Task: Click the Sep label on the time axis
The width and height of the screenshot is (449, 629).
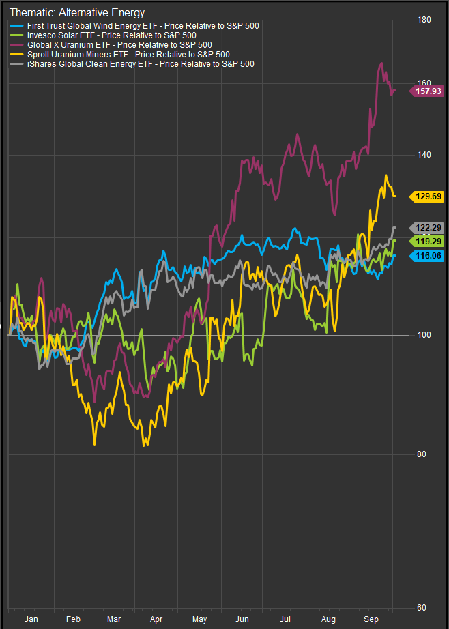Action: 371,620
